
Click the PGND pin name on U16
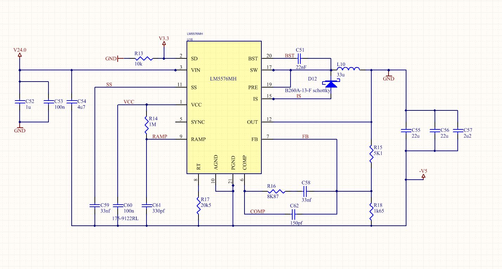[x=233, y=162]
